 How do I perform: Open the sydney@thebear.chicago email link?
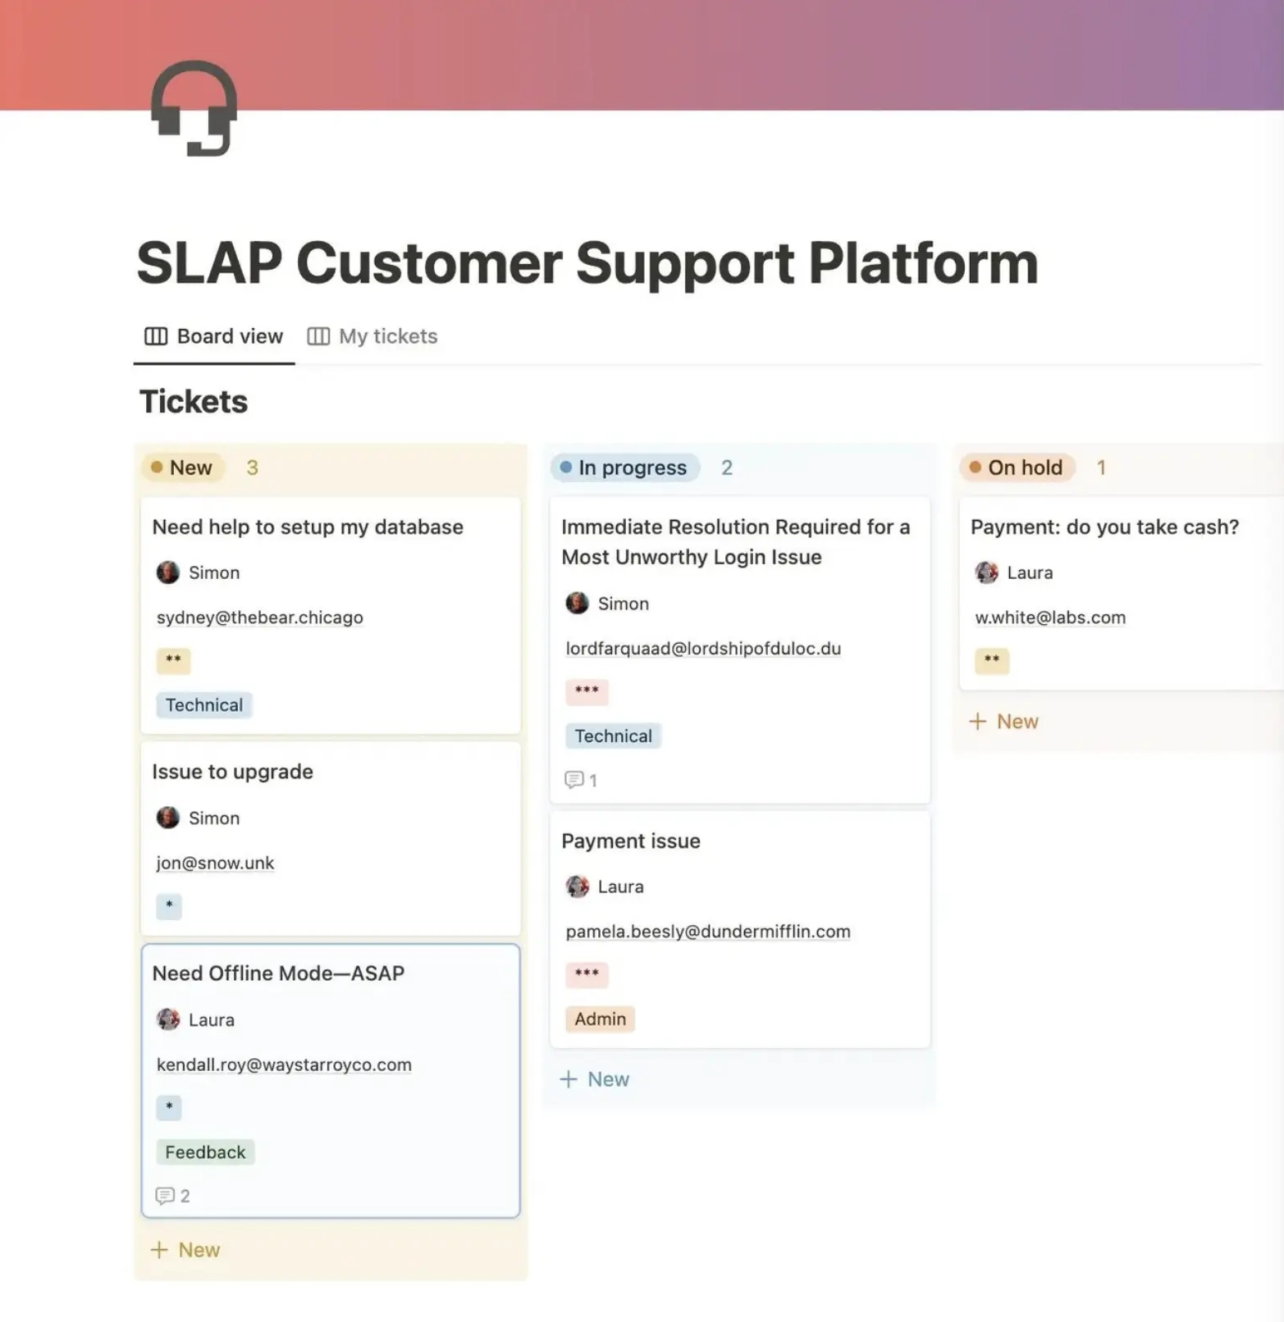point(259,618)
